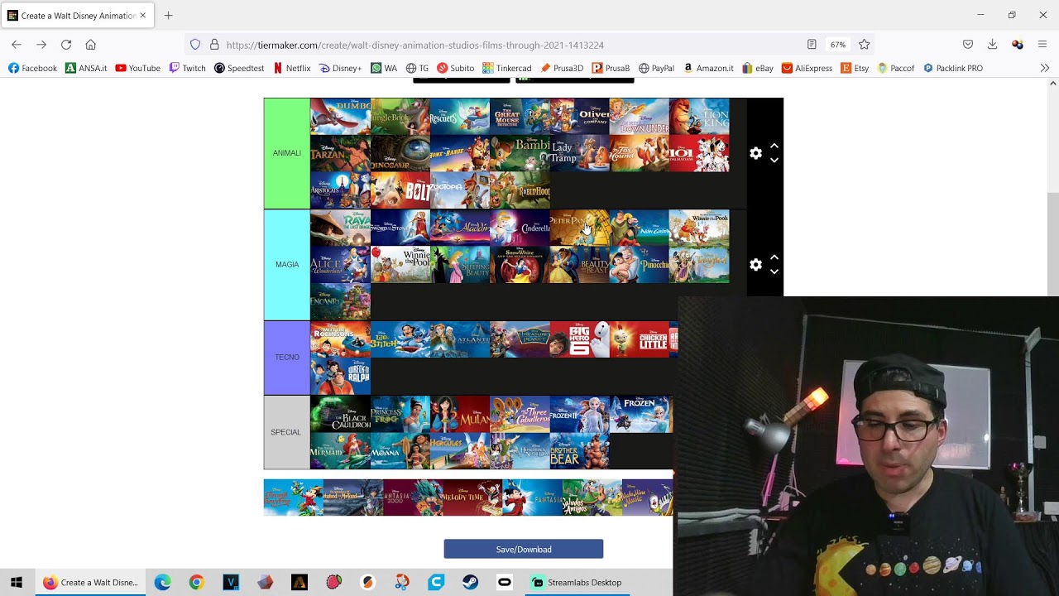Open Steam from the taskbar
This screenshot has width=1059, height=596.
tap(470, 583)
